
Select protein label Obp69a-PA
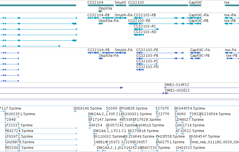(109, 56)
